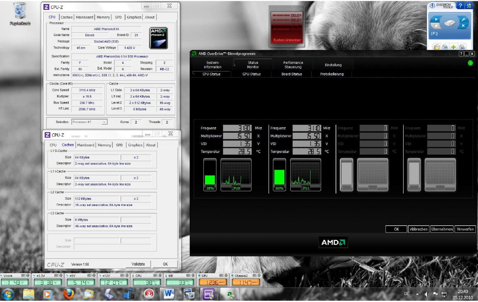Click the AMD OverDrive help question mark button
This screenshot has height=302, width=478.
(461, 54)
